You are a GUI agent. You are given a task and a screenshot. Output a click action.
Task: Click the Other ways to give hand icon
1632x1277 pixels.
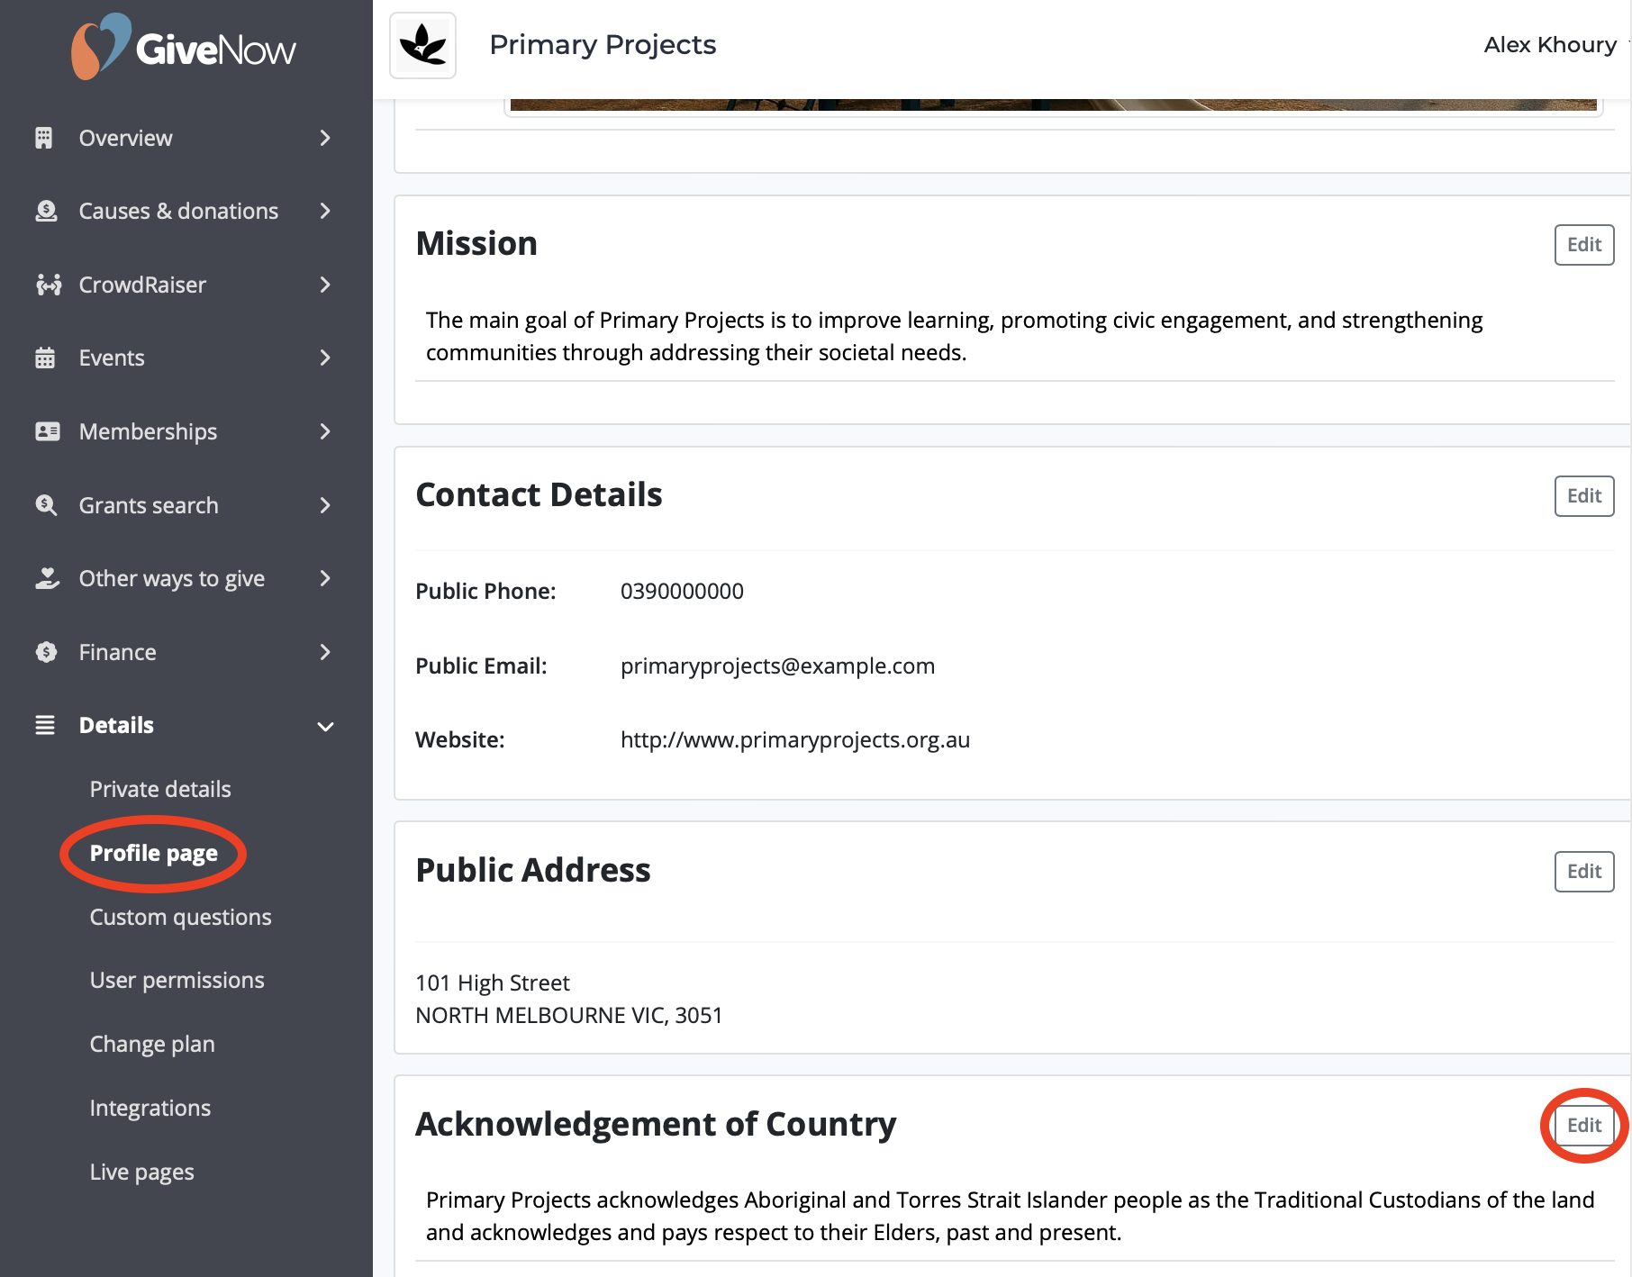47,578
